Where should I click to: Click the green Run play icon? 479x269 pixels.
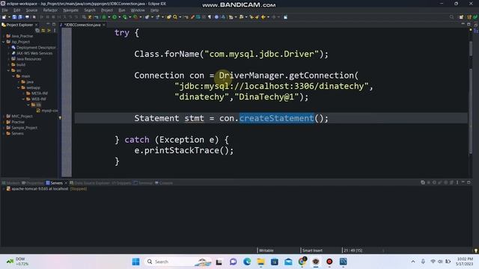pos(115,17)
